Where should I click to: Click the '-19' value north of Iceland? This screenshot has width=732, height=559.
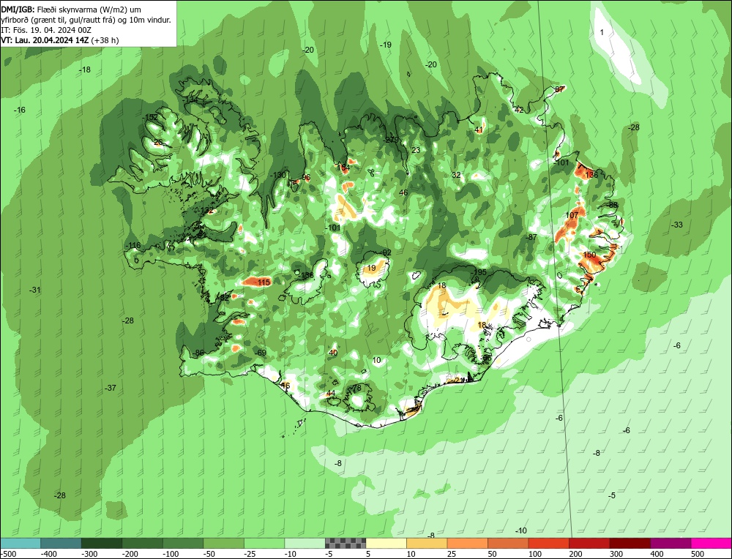tap(385, 45)
